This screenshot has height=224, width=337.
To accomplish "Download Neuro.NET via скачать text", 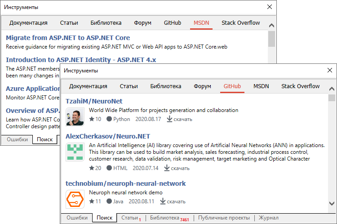I will point(180,168).
